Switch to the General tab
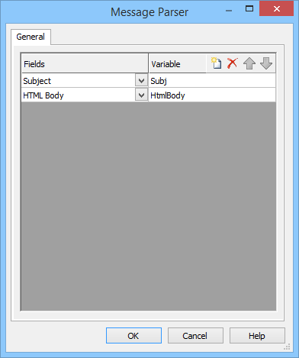This screenshot has height=358, width=299. coord(31,37)
